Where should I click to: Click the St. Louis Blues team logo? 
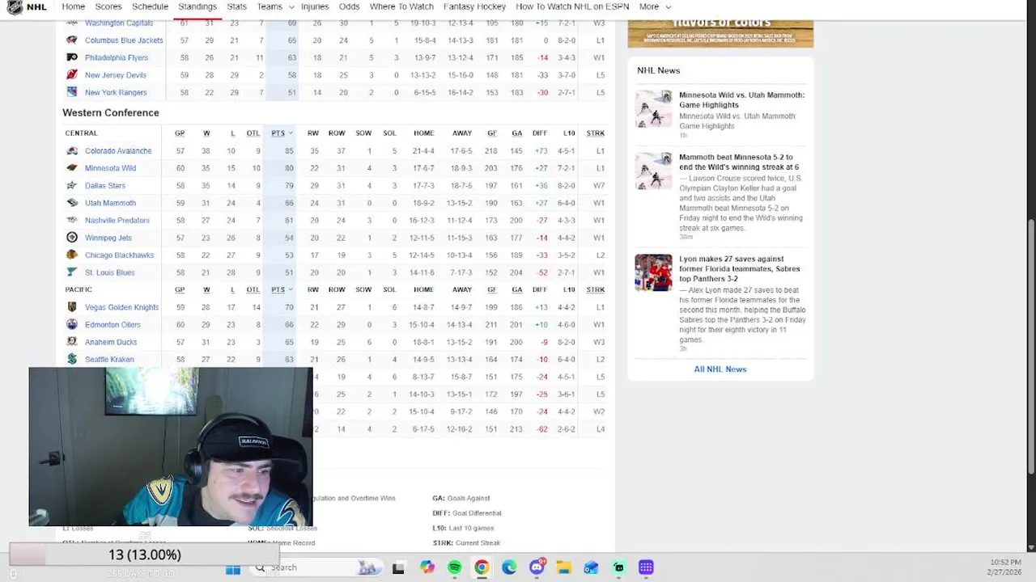coord(72,272)
